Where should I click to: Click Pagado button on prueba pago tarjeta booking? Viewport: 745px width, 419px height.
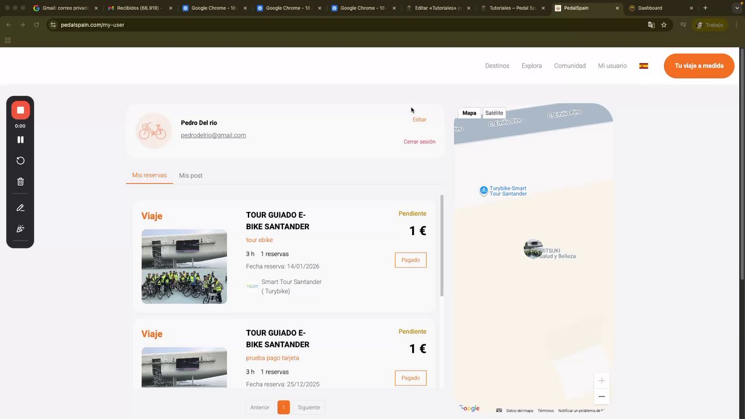(x=410, y=378)
